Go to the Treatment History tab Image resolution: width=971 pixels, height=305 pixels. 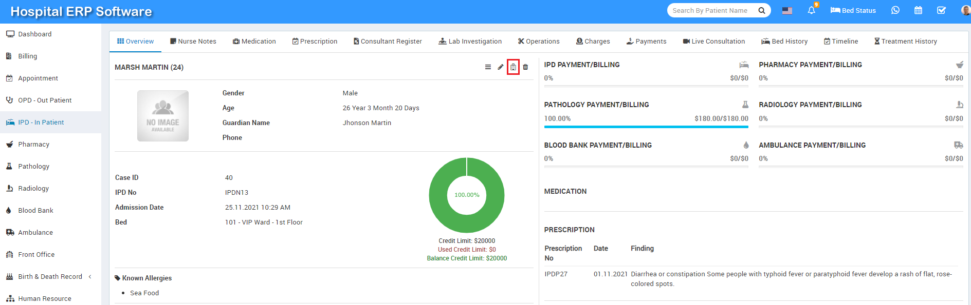pos(905,42)
